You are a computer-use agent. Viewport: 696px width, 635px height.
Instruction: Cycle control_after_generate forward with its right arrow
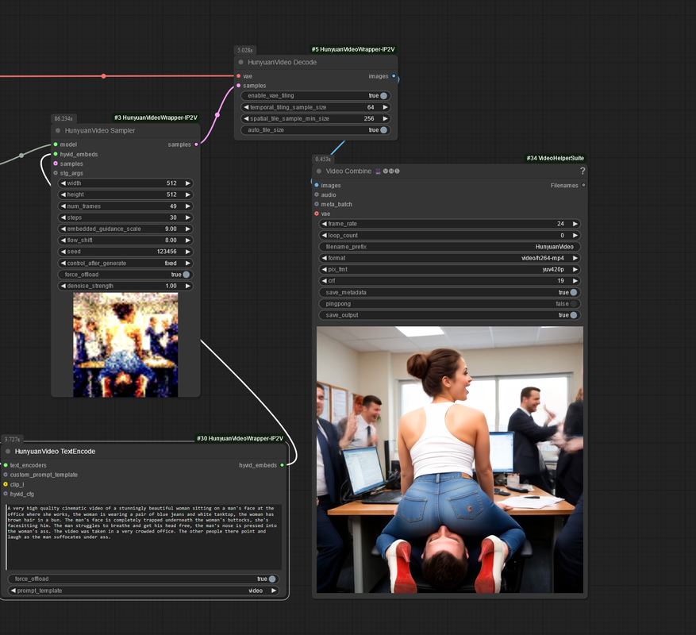[x=188, y=263]
